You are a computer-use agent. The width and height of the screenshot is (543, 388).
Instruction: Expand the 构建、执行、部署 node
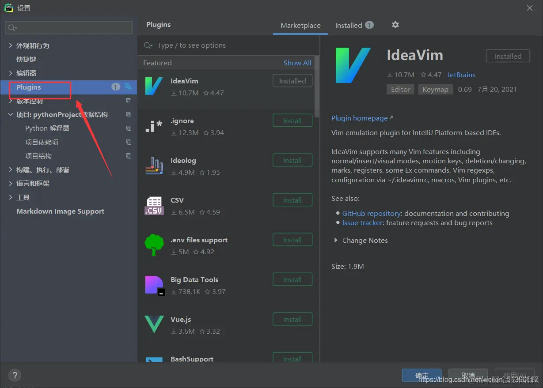tap(11, 170)
